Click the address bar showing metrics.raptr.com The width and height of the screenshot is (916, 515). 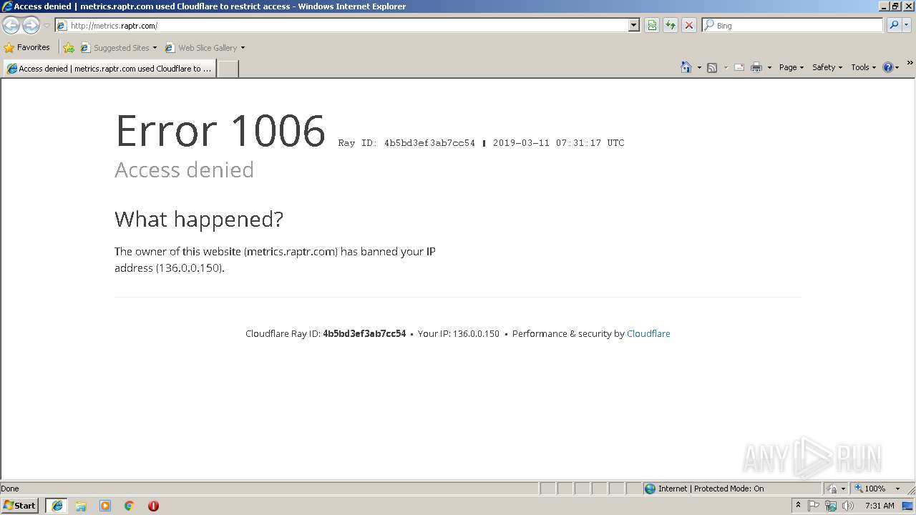coord(342,26)
